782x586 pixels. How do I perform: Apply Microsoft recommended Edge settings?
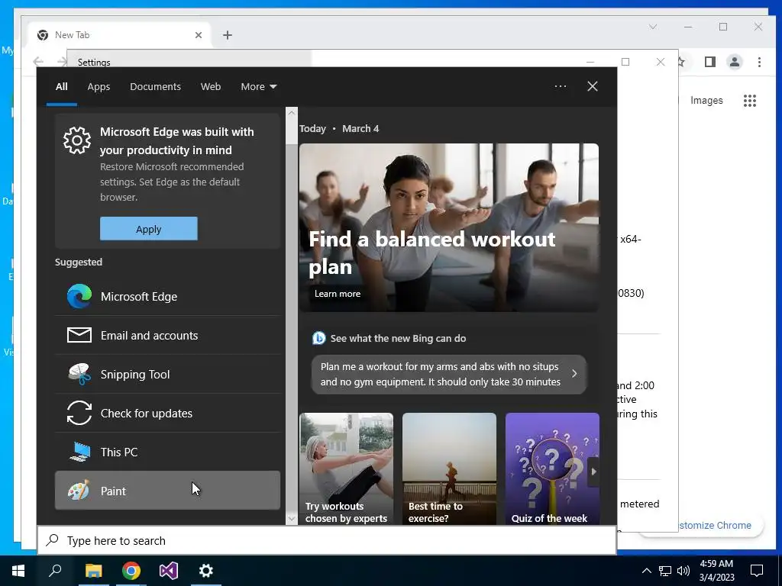pos(149,229)
